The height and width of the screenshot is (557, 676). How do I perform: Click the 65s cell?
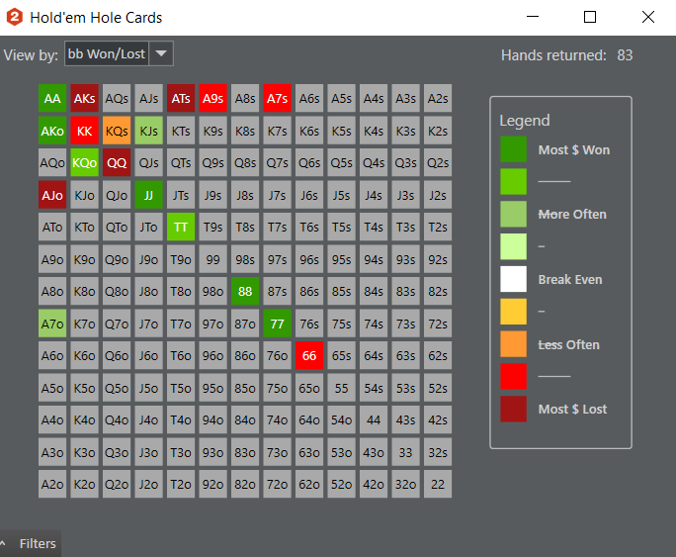[341, 355]
